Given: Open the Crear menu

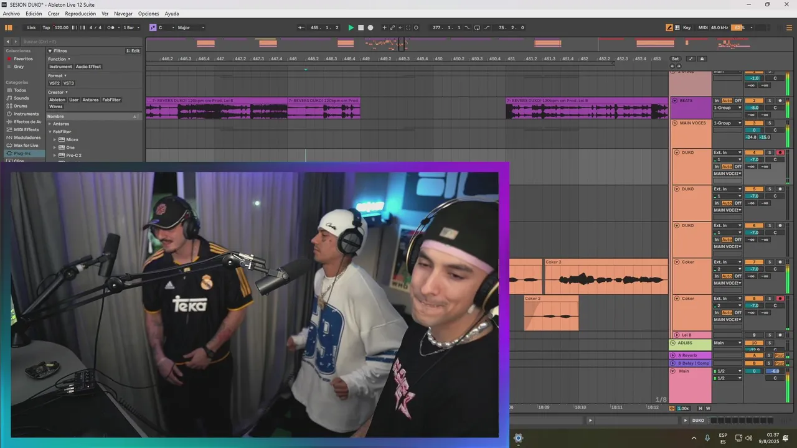Looking at the screenshot, I should (x=54, y=13).
